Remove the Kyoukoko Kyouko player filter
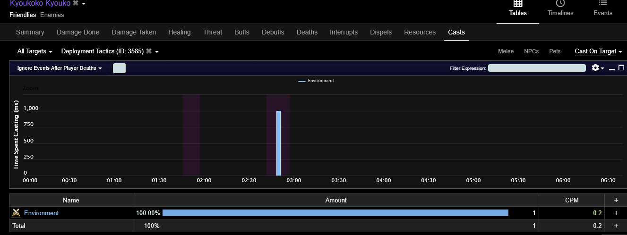Image resolution: width=627 pixels, height=235 pixels. [76, 3]
